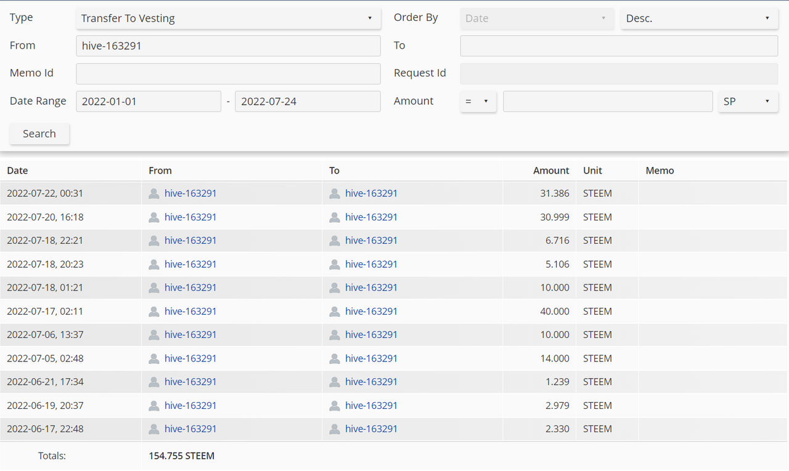
Task: Click the date 2022-07-17, 02:11
Action: 45,312
